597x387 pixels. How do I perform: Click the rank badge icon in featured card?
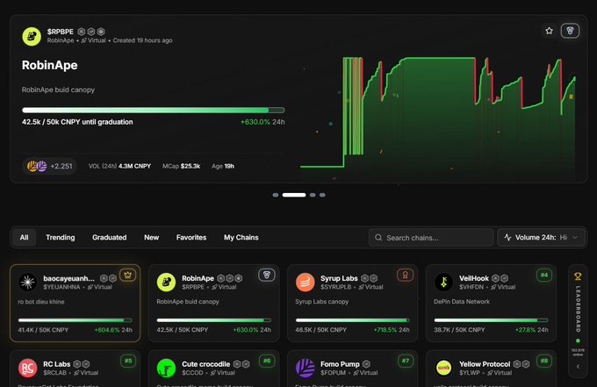(570, 31)
